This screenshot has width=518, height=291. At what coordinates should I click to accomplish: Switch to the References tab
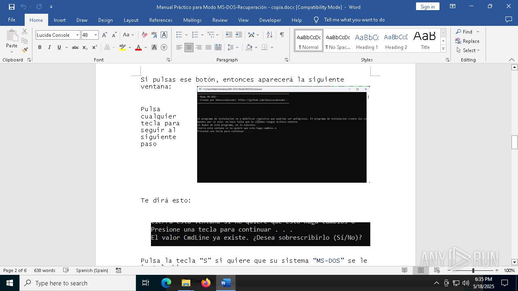tap(161, 20)
